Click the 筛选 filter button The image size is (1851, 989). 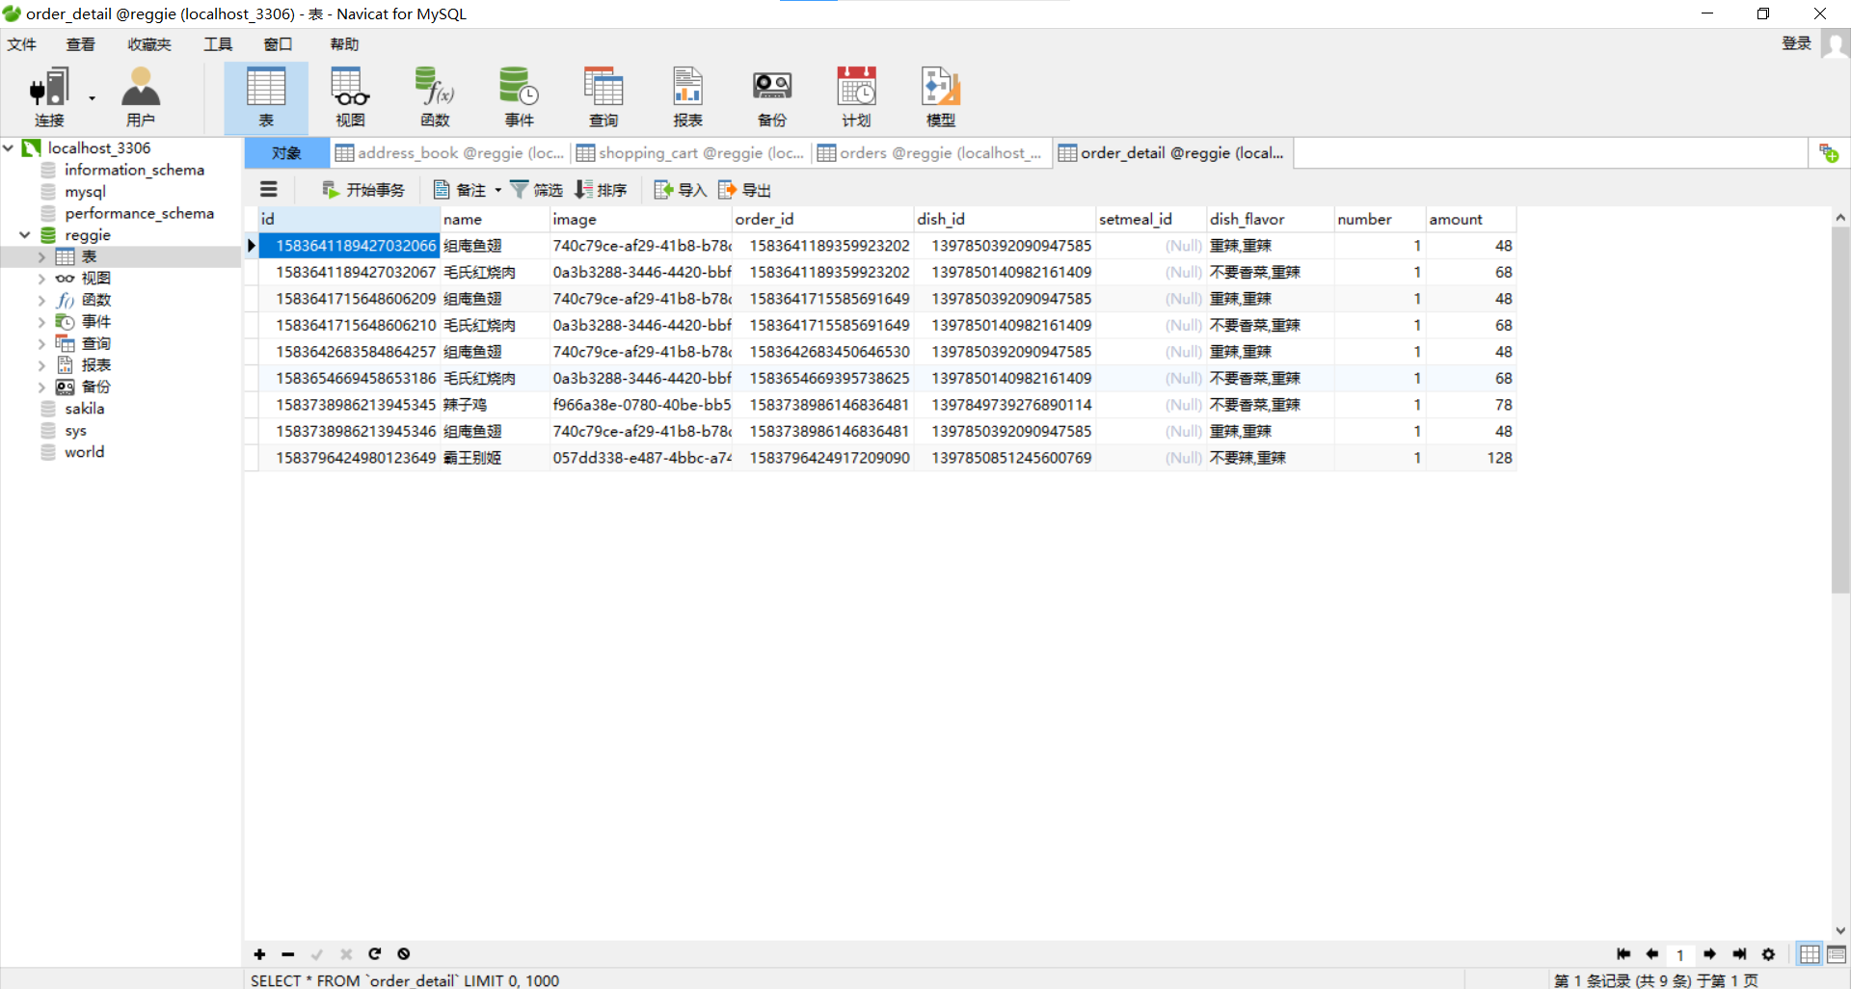point(536,190)
